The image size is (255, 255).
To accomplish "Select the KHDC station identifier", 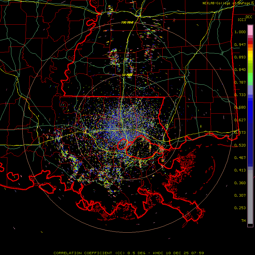I will [159, 253].
